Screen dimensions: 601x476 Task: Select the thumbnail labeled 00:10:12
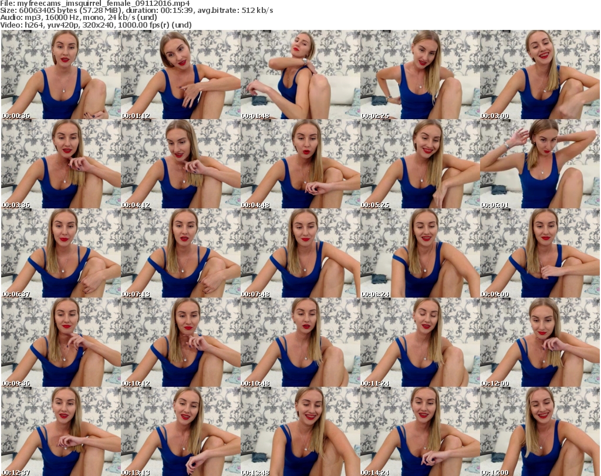pyautogui.click(x=180, y=343)
